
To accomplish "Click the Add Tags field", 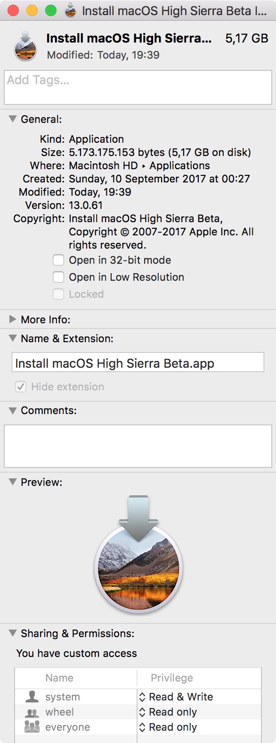I will point(138,87).
